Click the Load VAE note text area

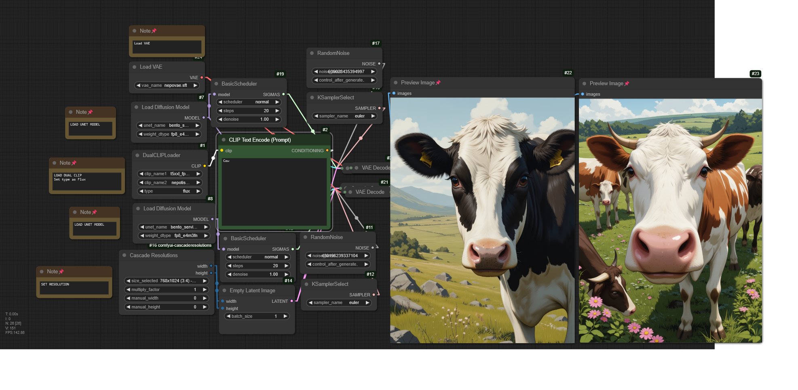click(x=167, y=47)
